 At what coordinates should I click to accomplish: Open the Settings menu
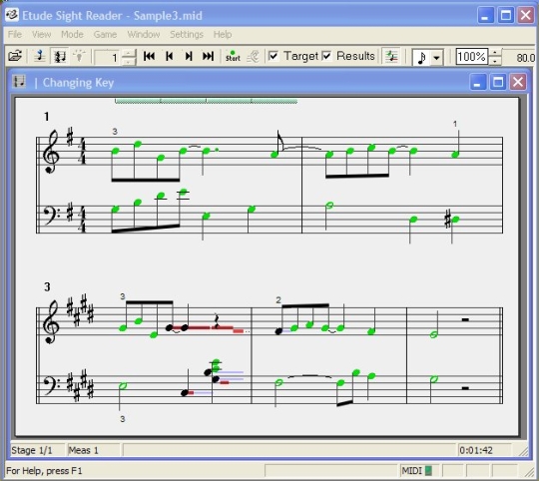click(x=187, y=34)
